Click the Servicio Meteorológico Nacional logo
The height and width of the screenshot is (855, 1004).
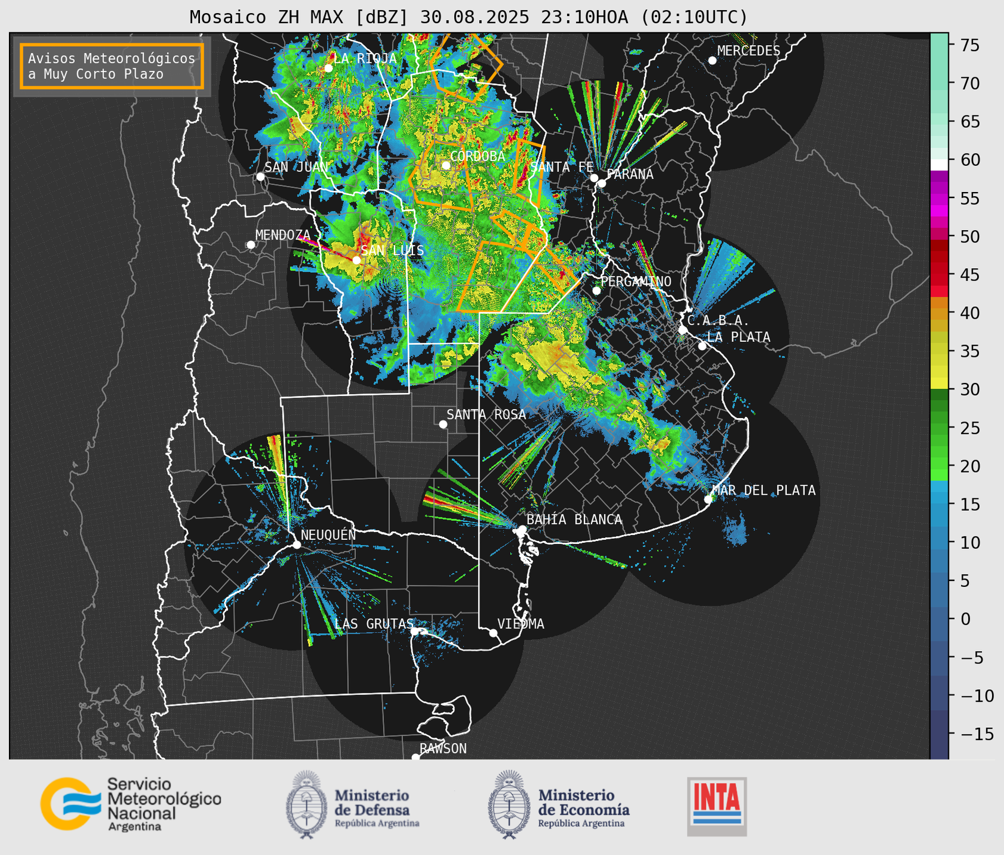tap(131, 804)
